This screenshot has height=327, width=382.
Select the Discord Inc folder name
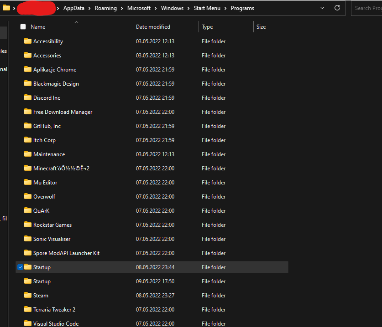pyautogui.click(x=47, y=98)
